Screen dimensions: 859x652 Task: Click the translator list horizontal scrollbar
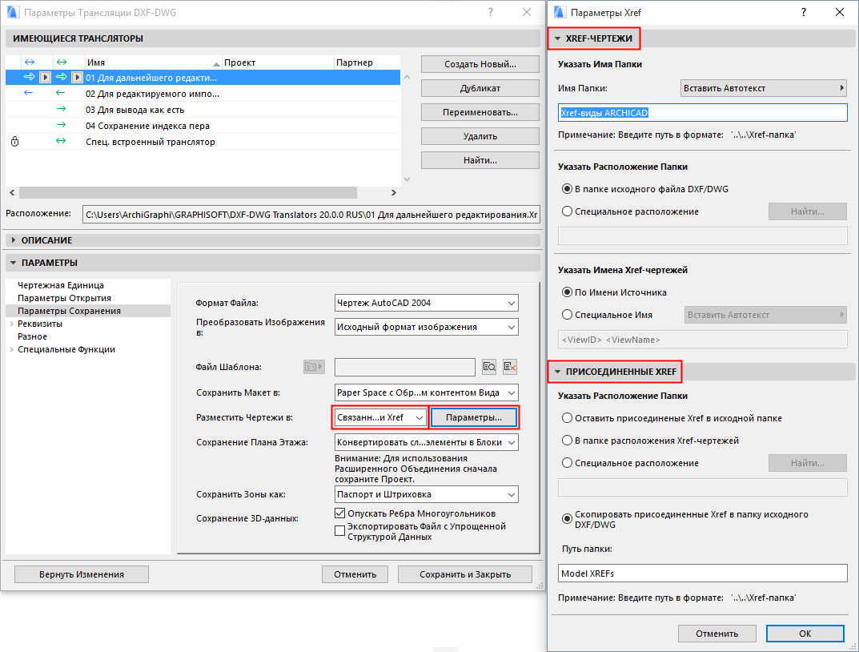(188, 193)
